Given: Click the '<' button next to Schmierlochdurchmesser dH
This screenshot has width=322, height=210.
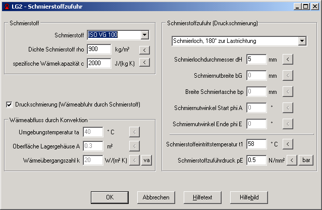Looking at the screenshot, I should click(x=288, y=60).
